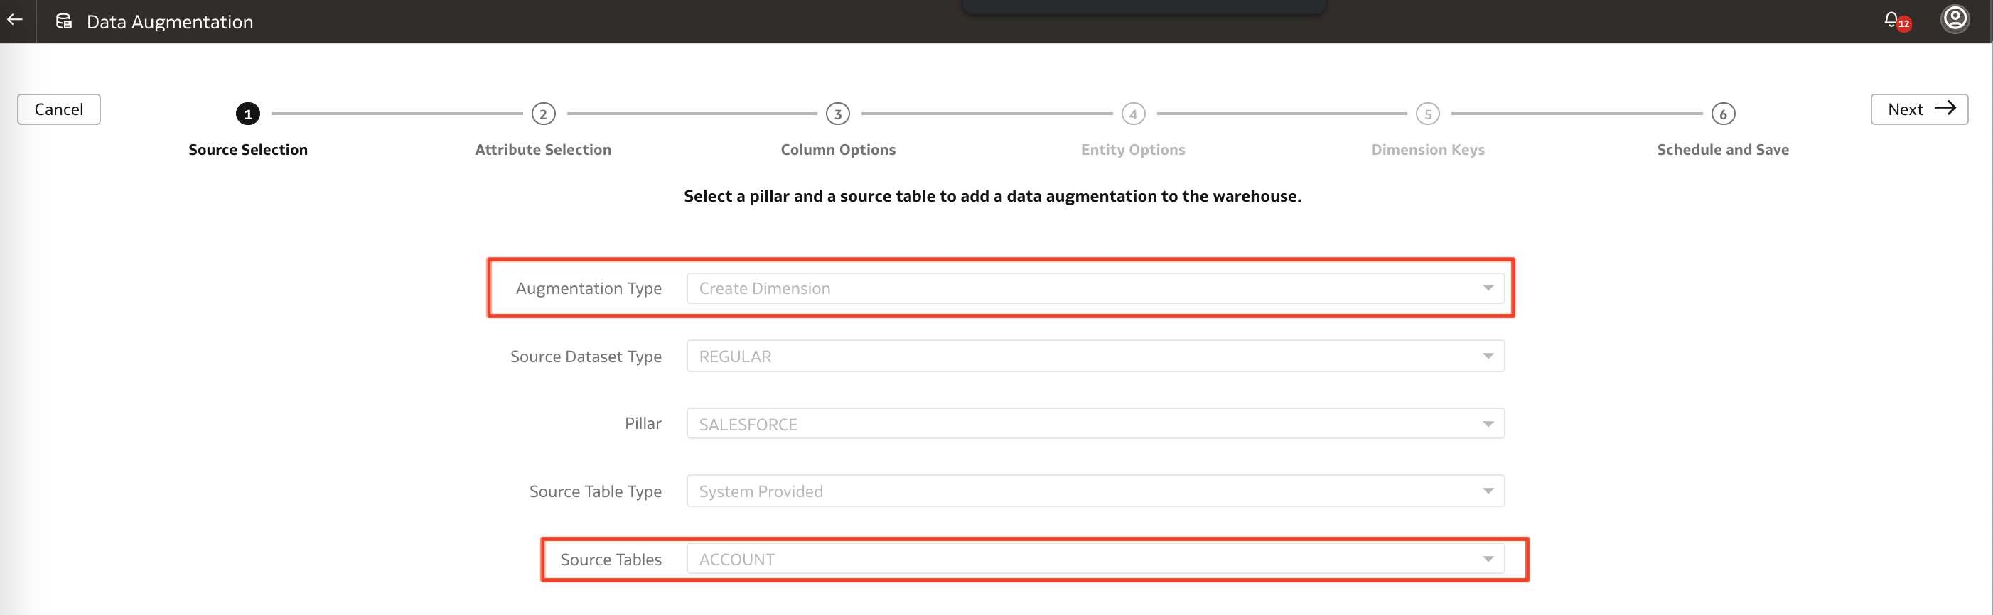Screen dimensions: 1993x615
Task: Click the back arrow icon
Action: [15, 20]
